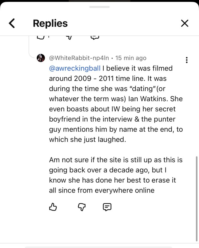Reply to WhiteRabbit's comment
Viewport: 199px width, 248px height.
point(107,207)
